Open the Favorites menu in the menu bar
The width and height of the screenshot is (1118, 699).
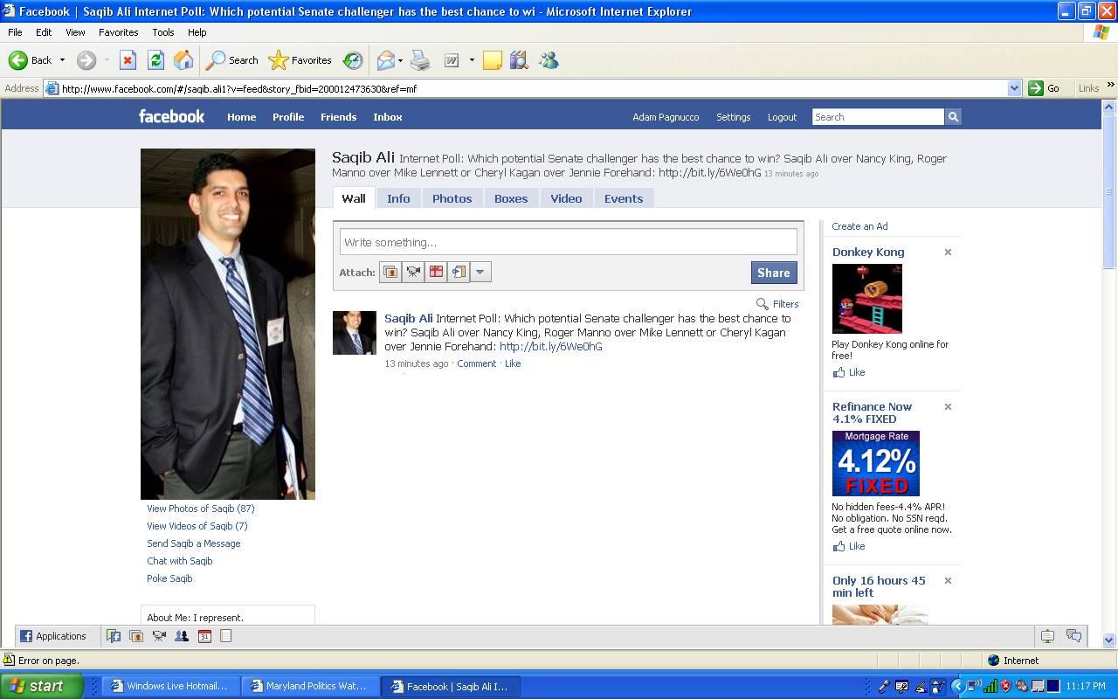coord(118,32)
